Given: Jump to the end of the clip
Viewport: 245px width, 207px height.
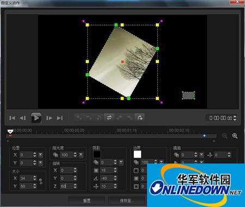Looking at the screenshot, I should click(x=60, y=118).
